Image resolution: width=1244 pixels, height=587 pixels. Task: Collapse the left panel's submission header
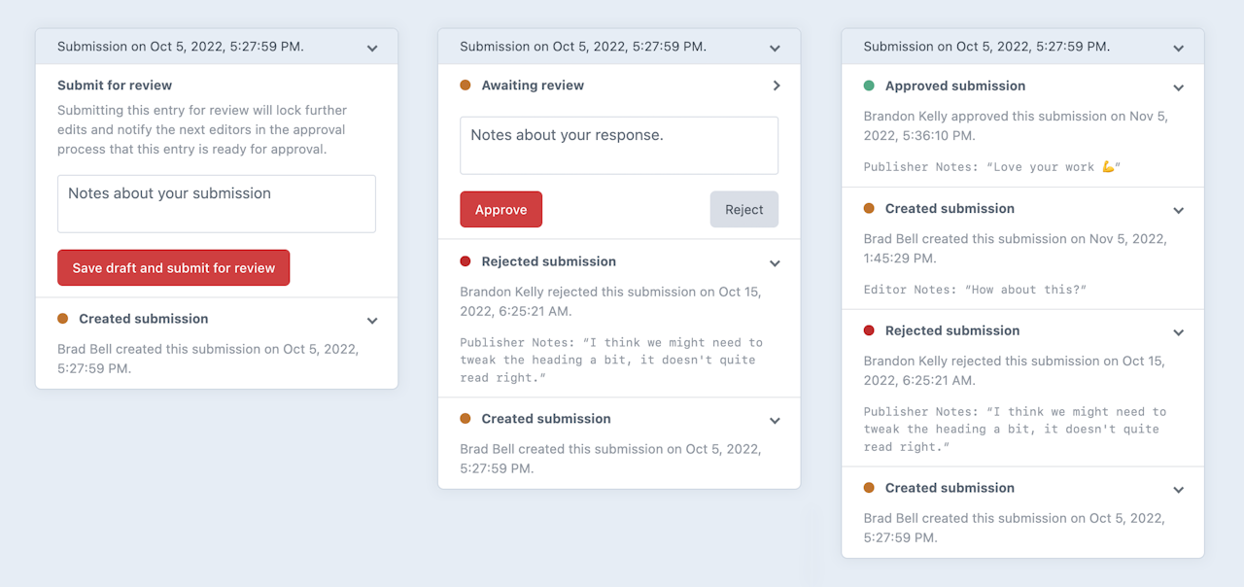372,48
